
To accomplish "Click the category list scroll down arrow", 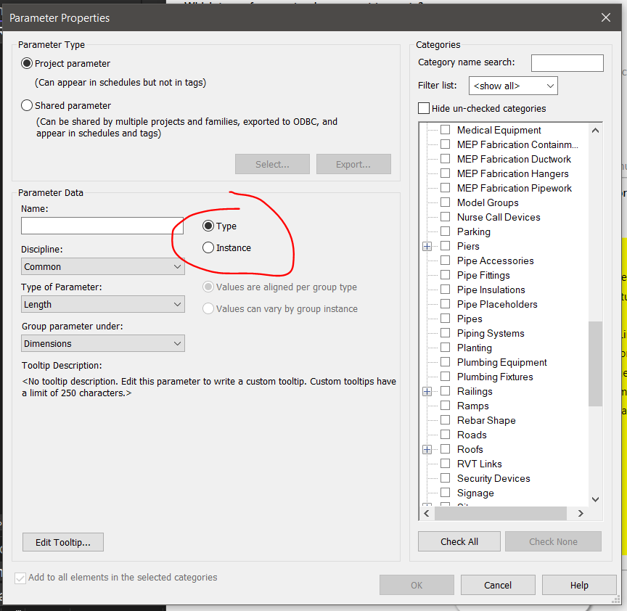I will point(595,499).
